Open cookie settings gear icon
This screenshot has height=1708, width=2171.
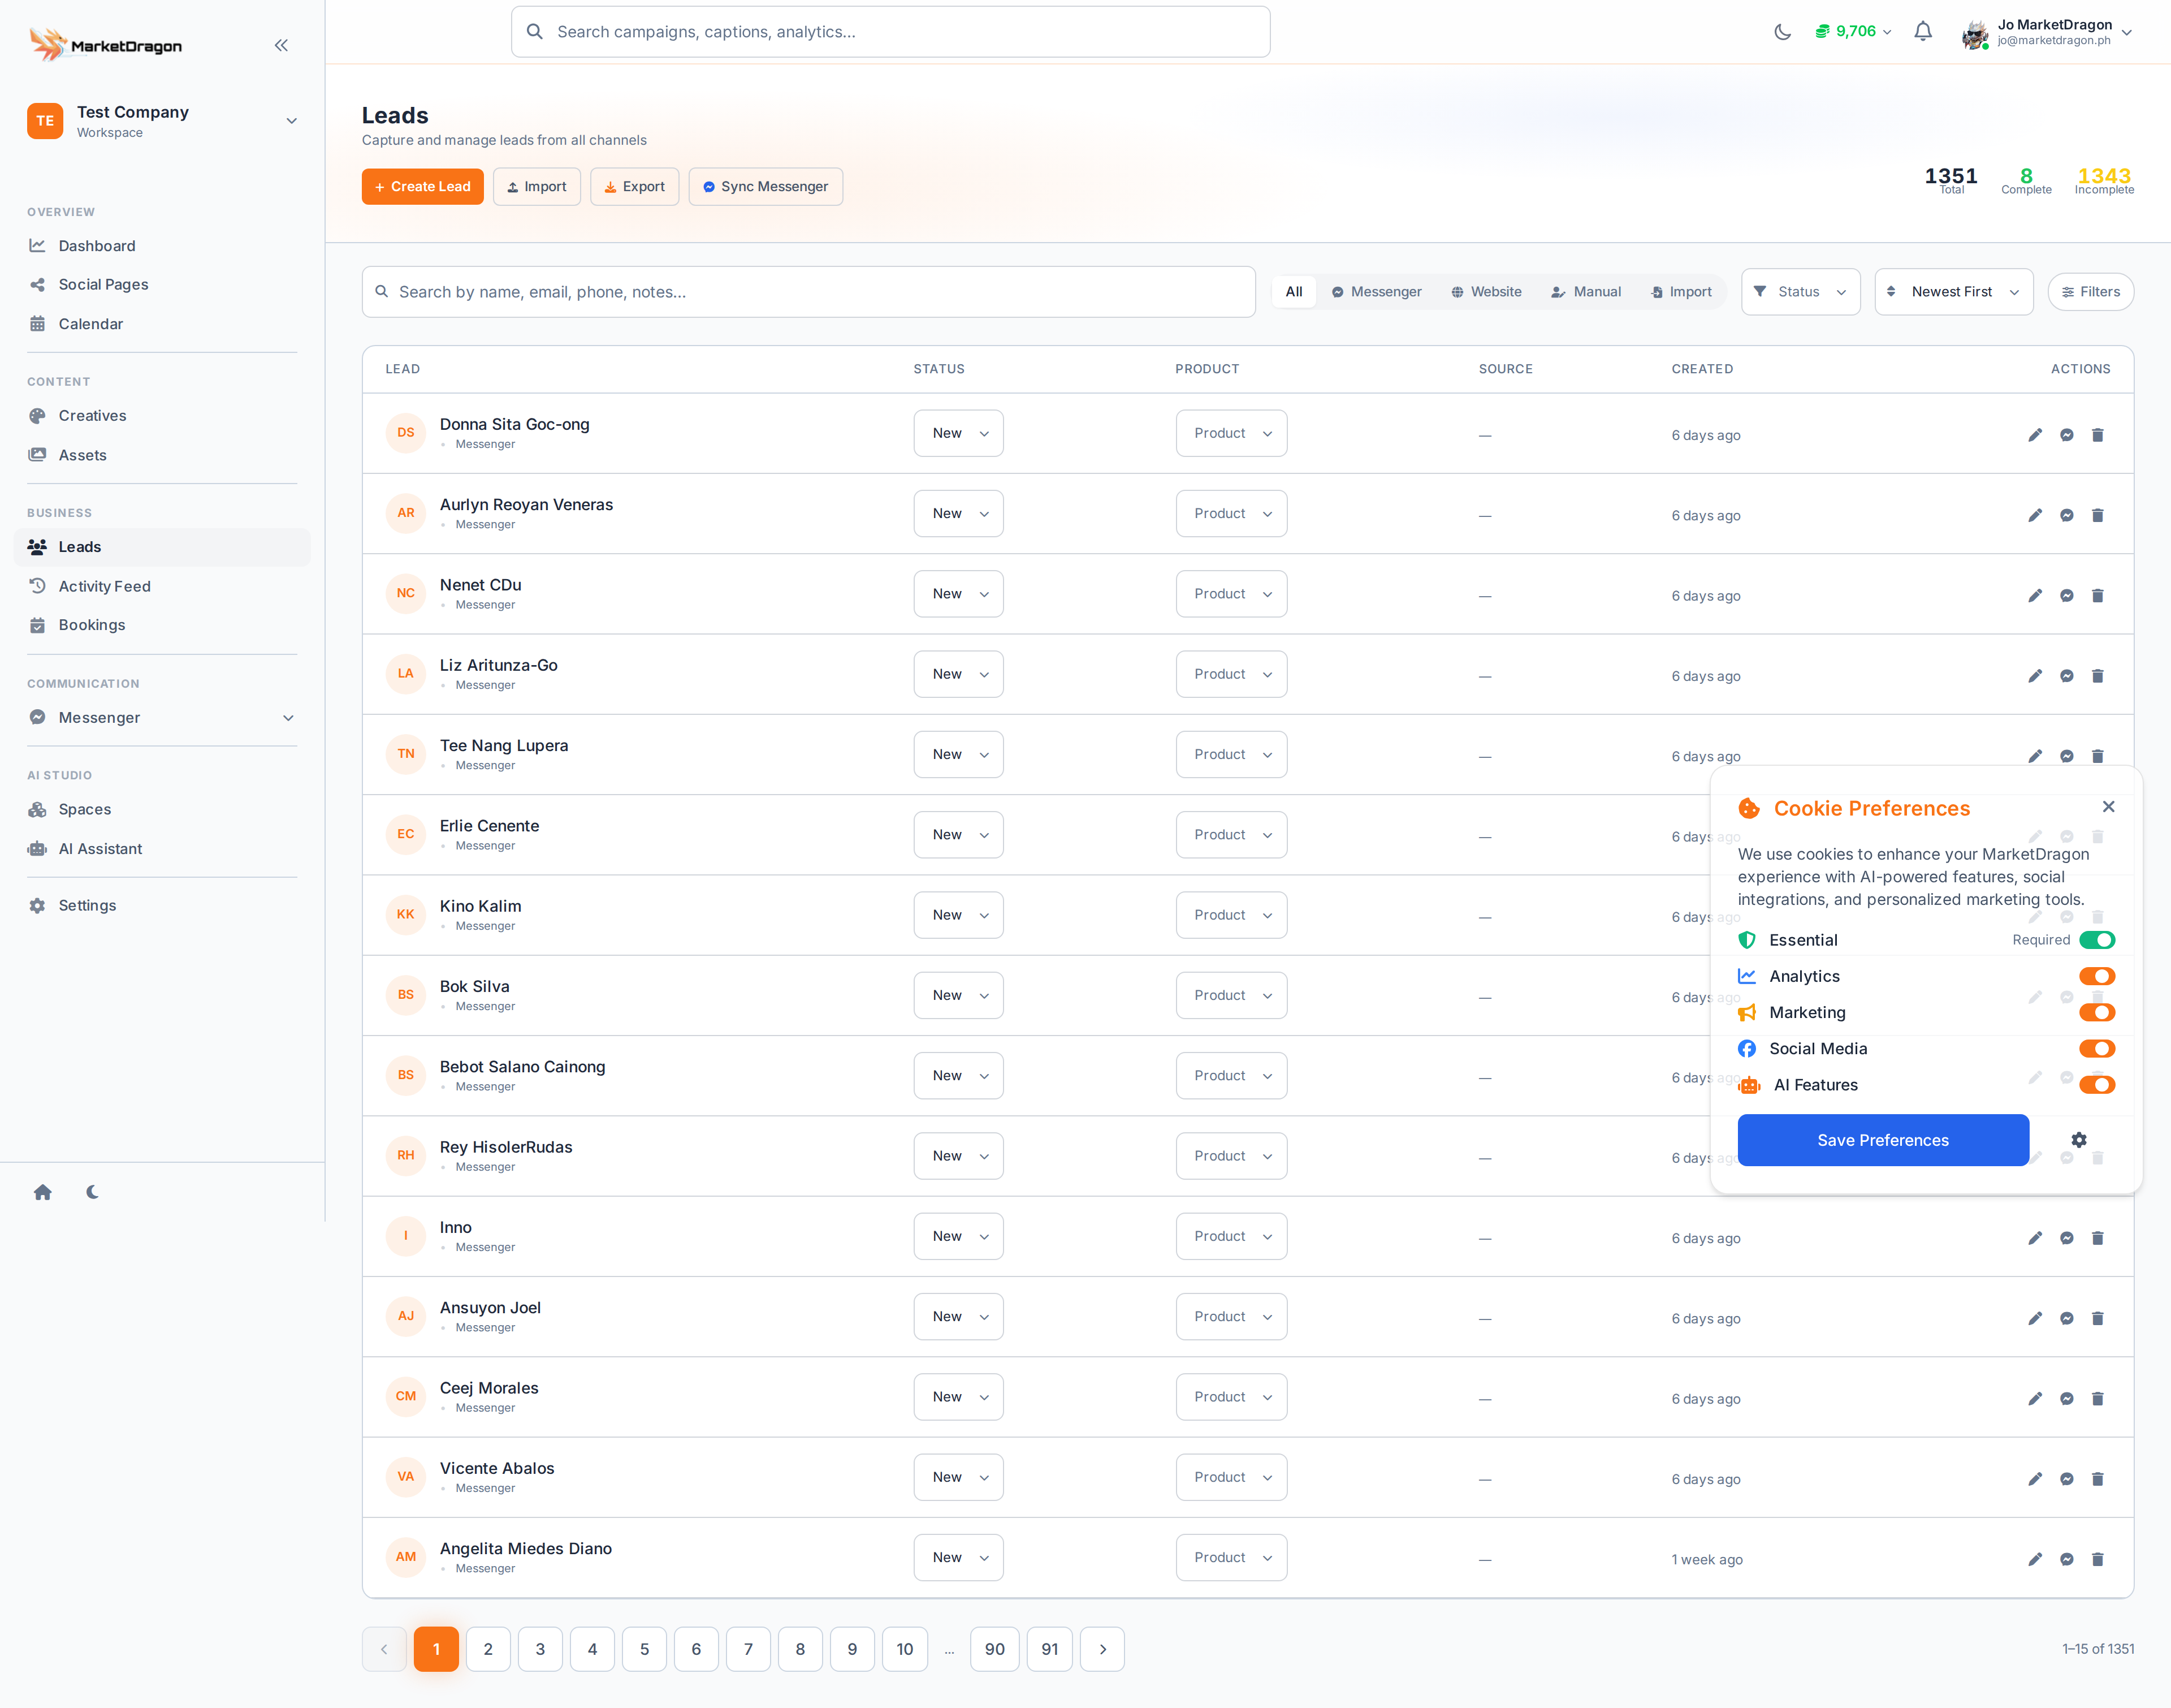[x=2079, y=1140]
